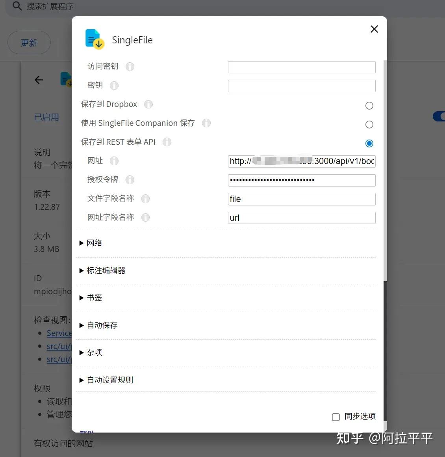Open info about 授权令牌
Image resolution: width=445 pixels, height=457 pixels.
tap(130, 180)
